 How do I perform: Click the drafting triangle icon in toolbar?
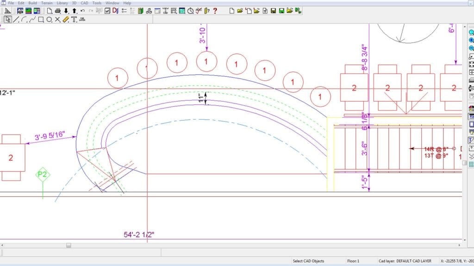pyautogui.click(x=7, y=11)
